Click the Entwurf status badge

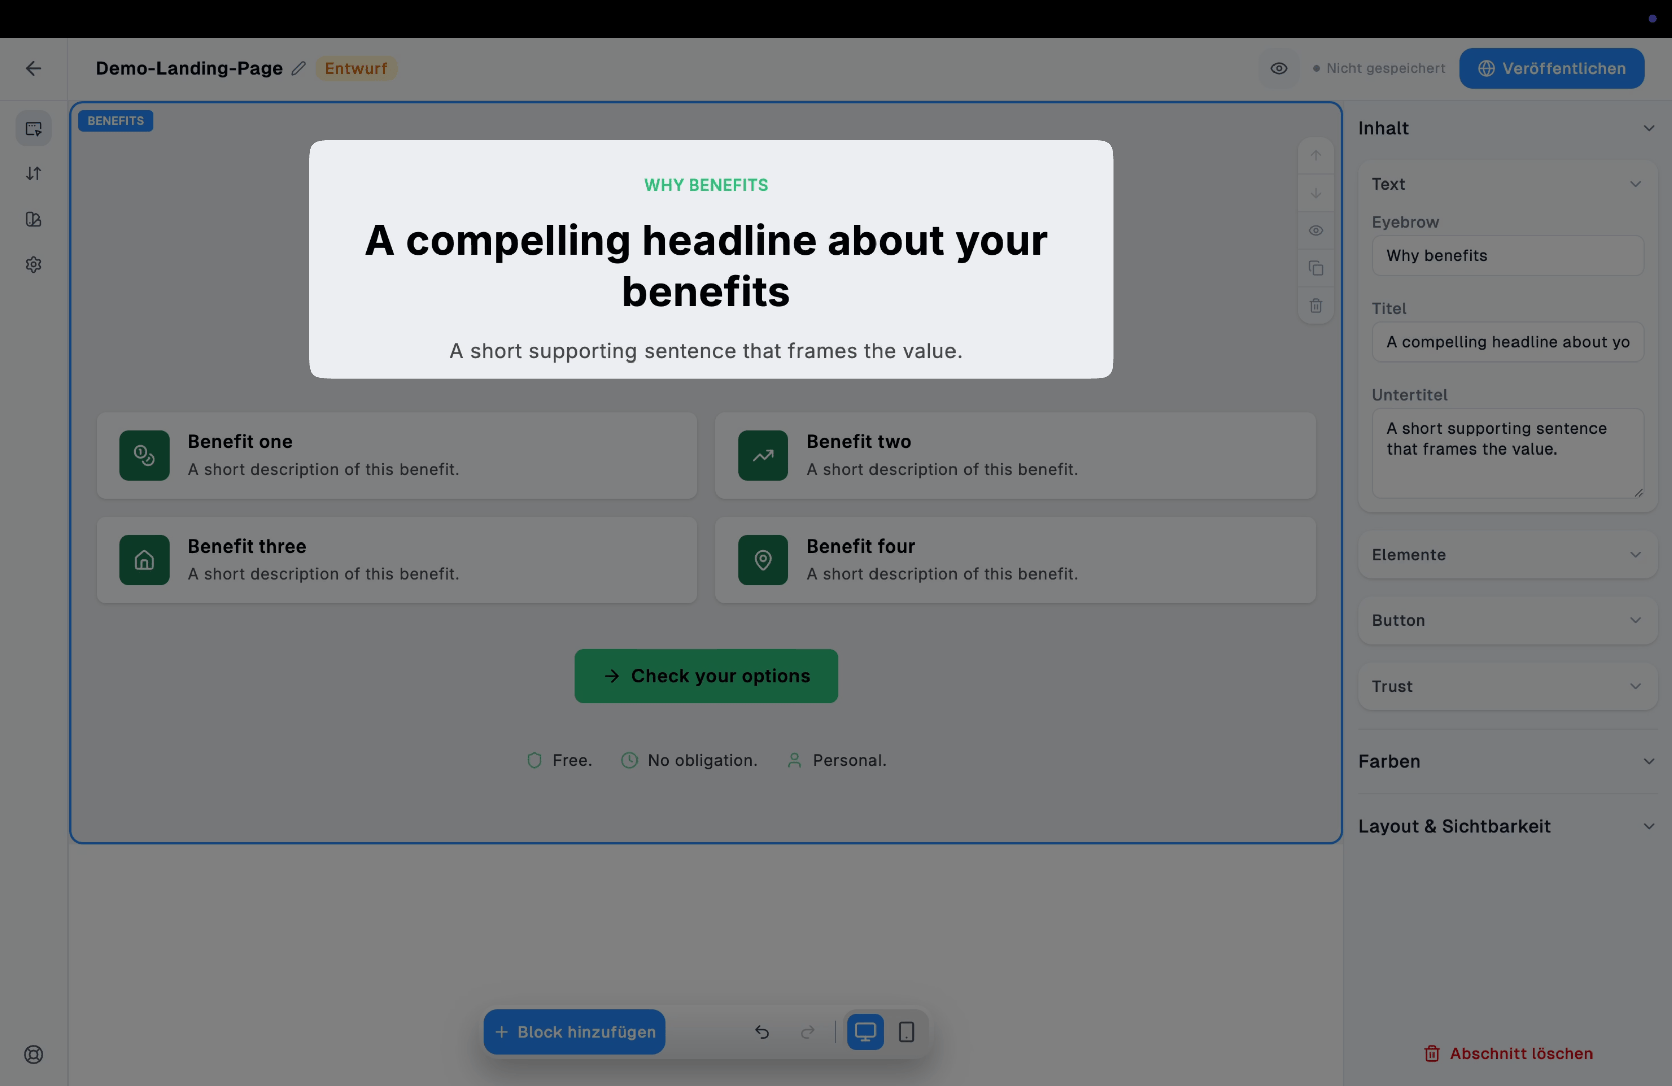coord(355,68)
